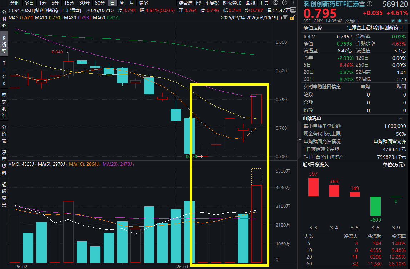Open the 更多 periods dropdown
Viewport: 410px width, 269px height.
(144, 3)
